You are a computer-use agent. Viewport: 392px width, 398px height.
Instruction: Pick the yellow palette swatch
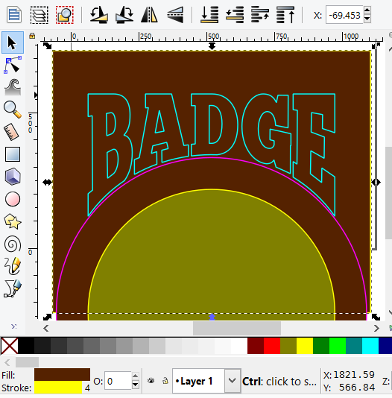coord(305,346)
